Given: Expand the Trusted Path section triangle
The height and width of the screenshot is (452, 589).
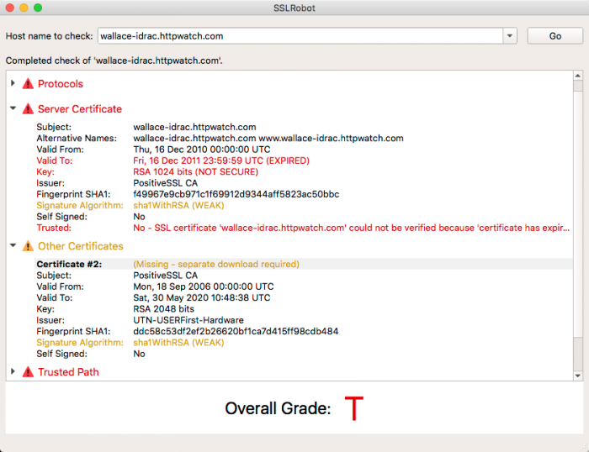Looking at the screenshot, I should (x=13, y=371).
